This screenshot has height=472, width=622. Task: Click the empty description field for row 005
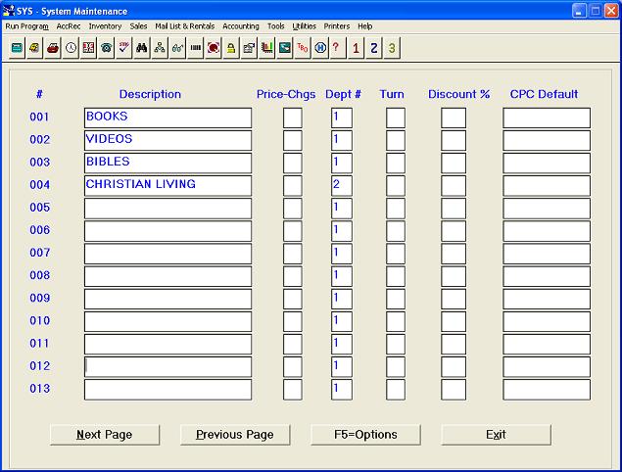pyautogui.click(x=167, y=209)
